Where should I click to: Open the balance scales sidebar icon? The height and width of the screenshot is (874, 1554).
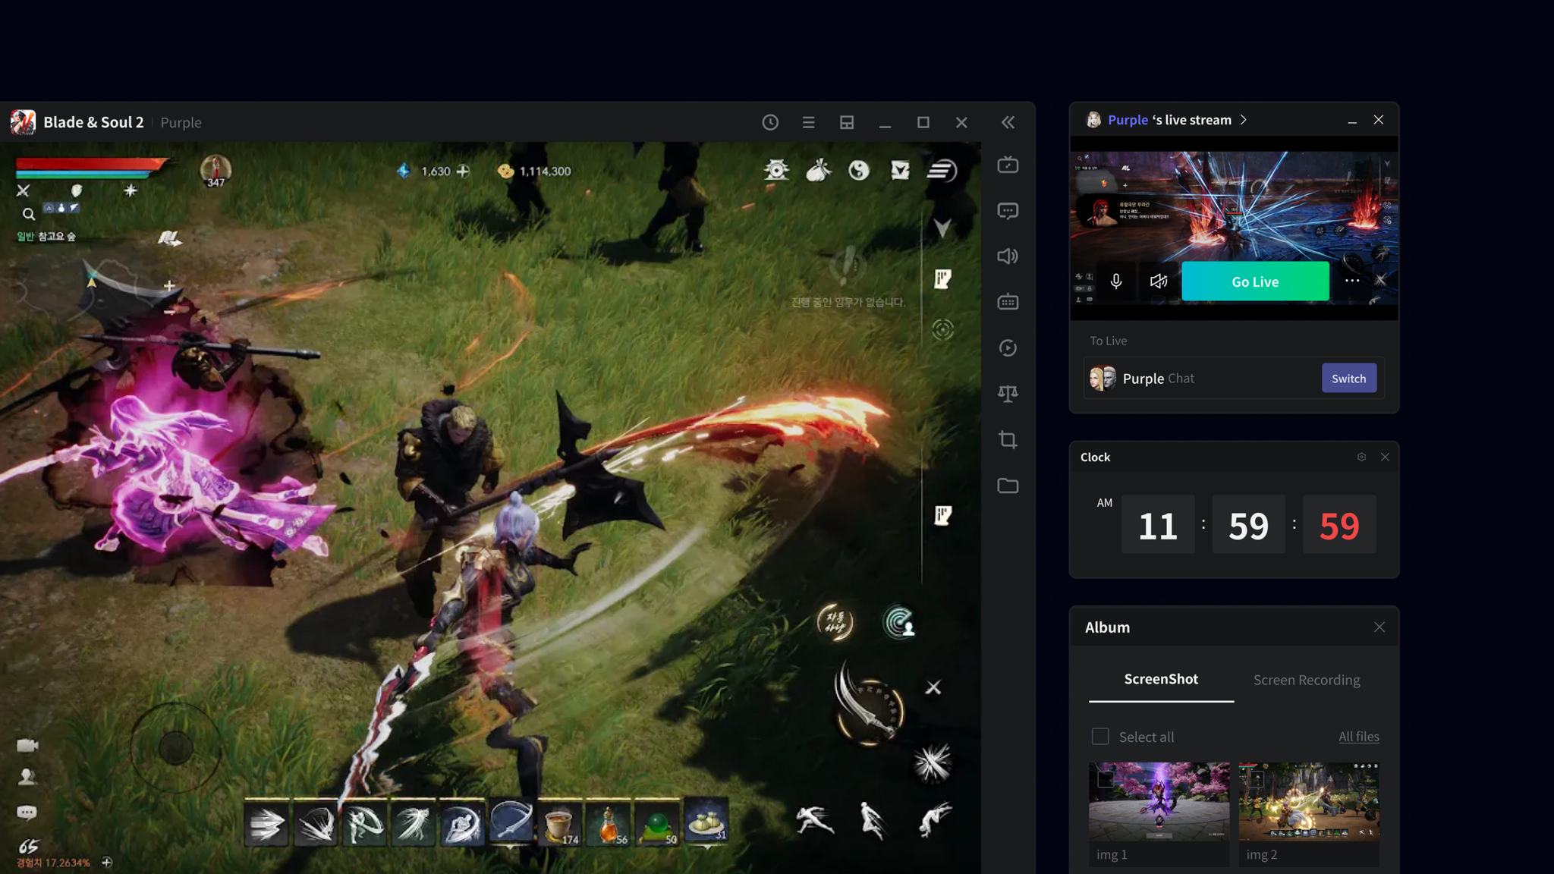click(x=1008, y=393)
